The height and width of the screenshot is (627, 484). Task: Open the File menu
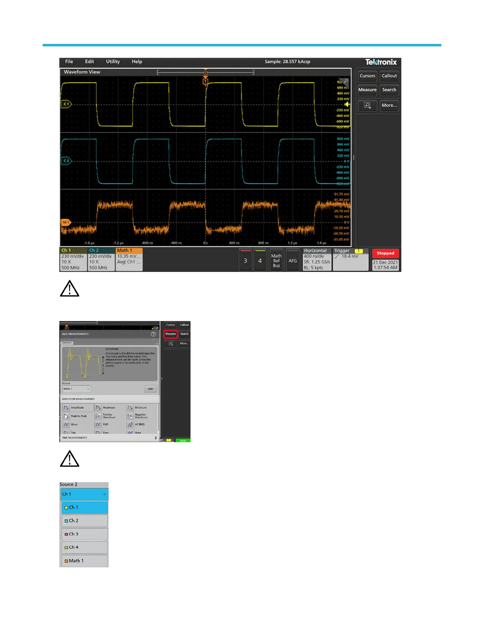69,62
